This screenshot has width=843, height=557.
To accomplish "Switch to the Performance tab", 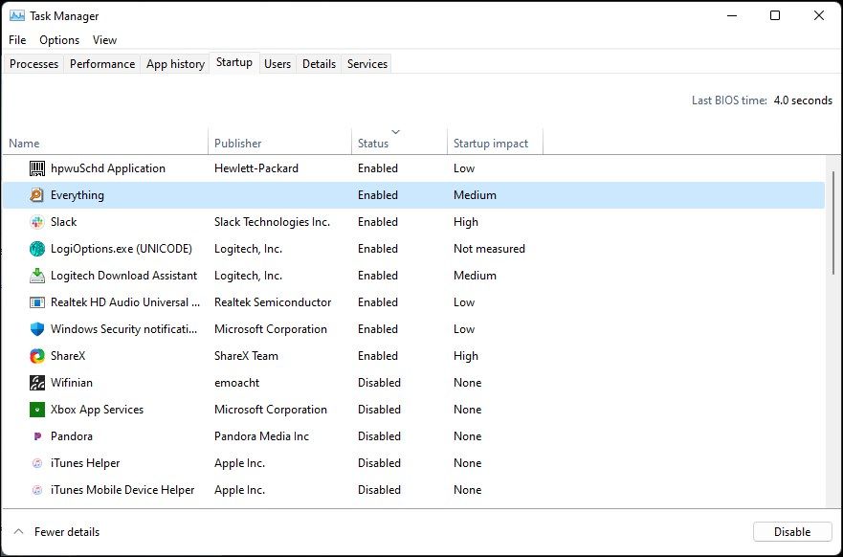I will [101, 63].
